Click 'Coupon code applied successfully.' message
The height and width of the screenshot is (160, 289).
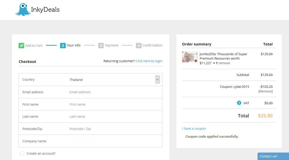212,136
